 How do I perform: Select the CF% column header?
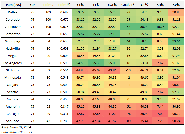tap(80, 5)
